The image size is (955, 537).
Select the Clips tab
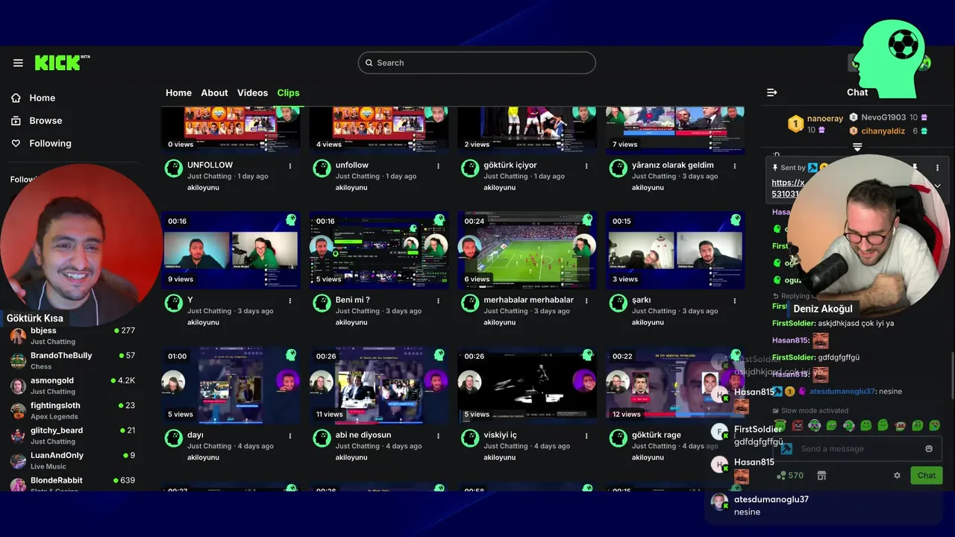point(288,92)
